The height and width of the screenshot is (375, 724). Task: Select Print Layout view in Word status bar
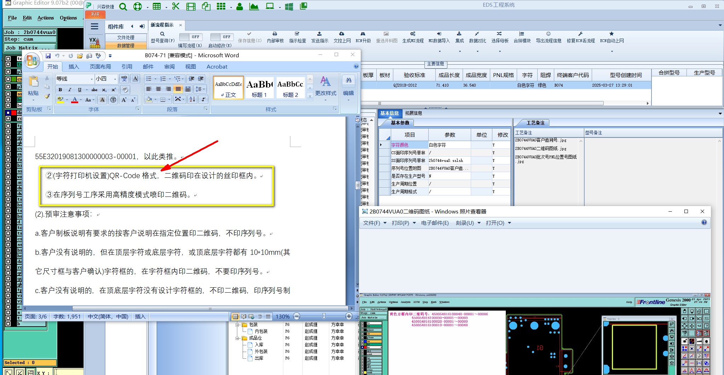[x=235, y=317]
